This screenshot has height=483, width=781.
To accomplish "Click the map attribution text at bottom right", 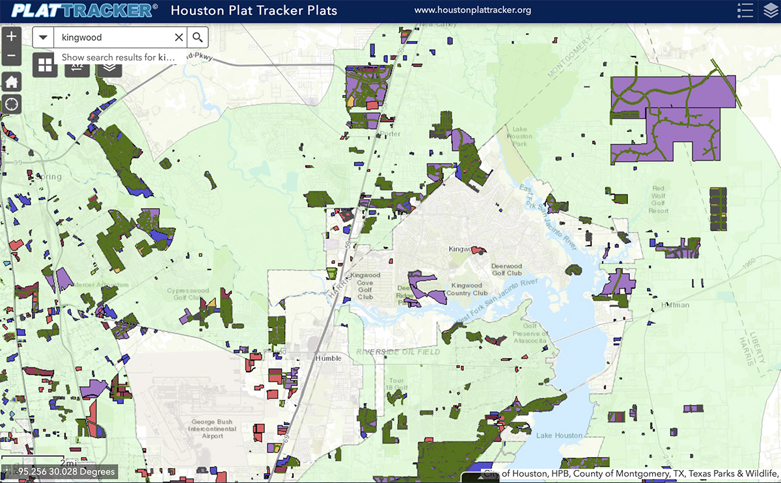I will pos(631,473).
